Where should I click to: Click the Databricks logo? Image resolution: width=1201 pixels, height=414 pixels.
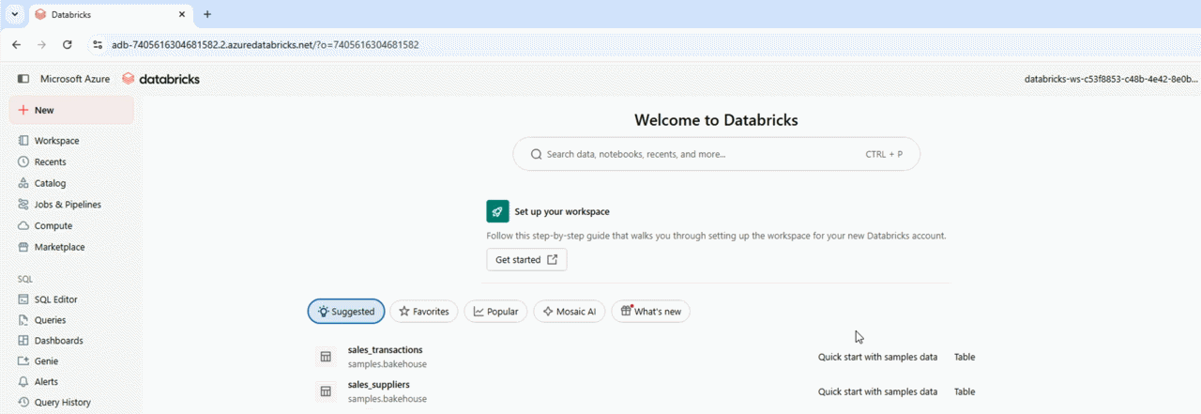(160, 79)
